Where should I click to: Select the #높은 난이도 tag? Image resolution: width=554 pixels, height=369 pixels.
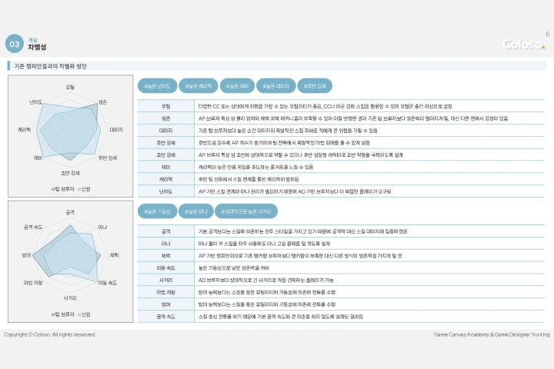coord(158,86)
